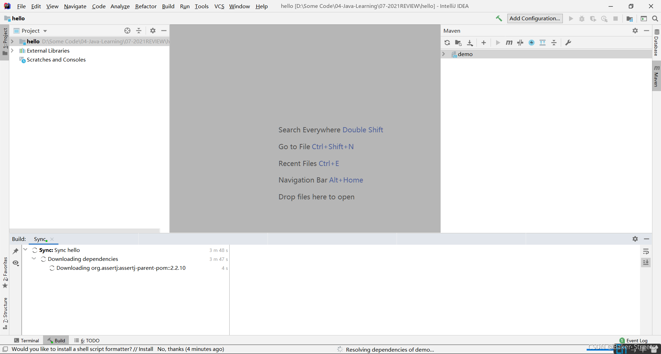Toggle scroll to end in Build output
Image resolution: width=661 pixels, height=354 pixels.
click(x=646, y=263)
